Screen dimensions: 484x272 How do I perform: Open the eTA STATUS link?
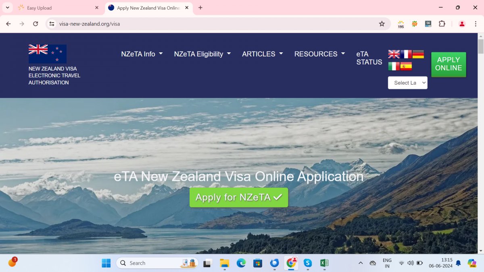369,58
